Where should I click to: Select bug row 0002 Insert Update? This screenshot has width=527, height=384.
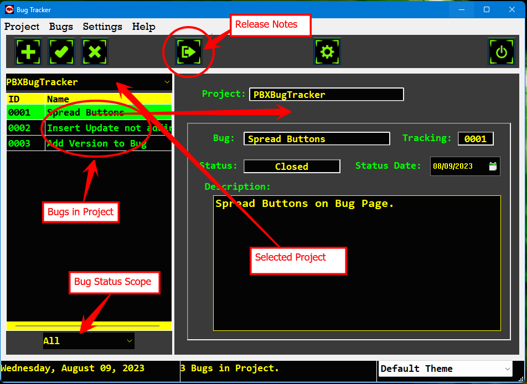coord(89,128)
